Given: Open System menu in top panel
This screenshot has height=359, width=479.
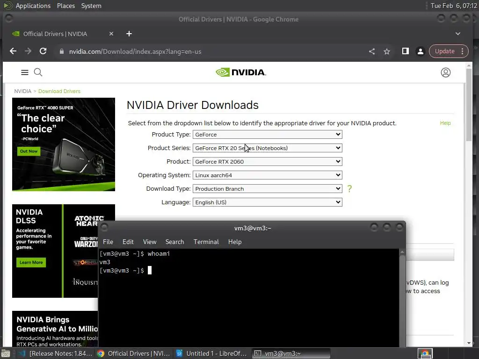Looking at the screenshot, I should pos(91,6).
